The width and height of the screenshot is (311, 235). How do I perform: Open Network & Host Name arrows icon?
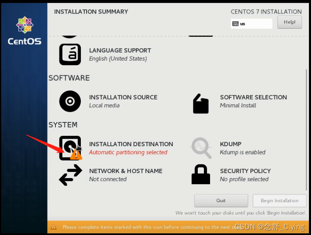pos(71,175)
